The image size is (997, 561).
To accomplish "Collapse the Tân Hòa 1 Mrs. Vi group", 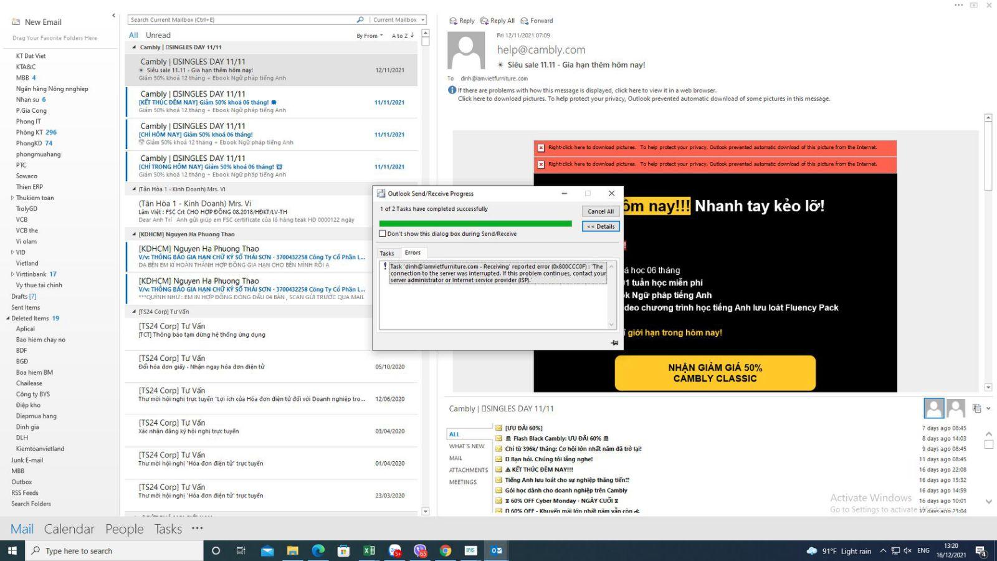I will pos(134,189).
